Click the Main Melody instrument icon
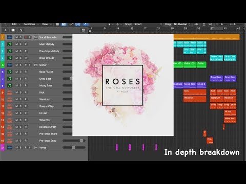Viewport: 246px width, 184px height. [x=10, y=44]
